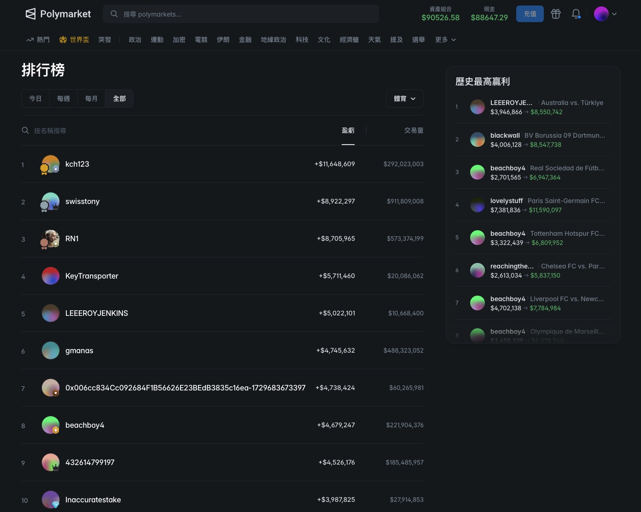641x512 pixels.
Task: Go to the 天氣 category
Action: click(x=374, y=40)
